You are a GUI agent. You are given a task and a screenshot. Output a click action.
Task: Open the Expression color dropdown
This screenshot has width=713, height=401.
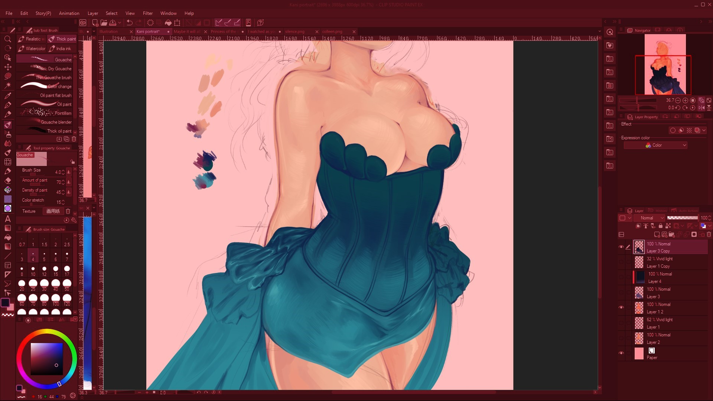[x=655, y=145]
